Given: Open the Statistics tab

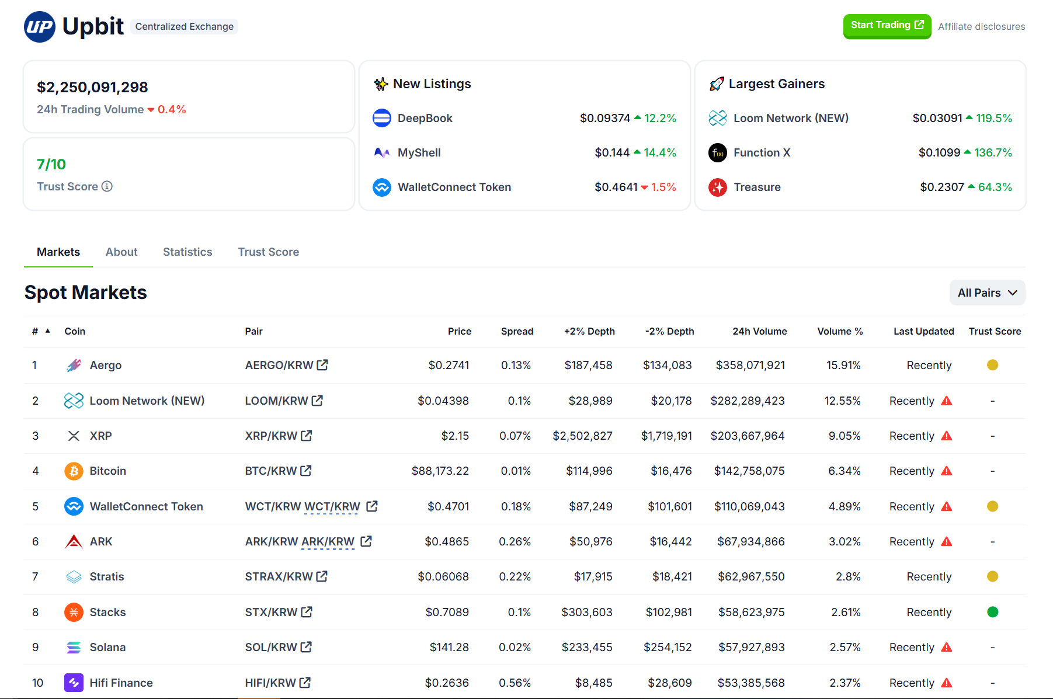Looking at the screenshot, I should coord(187,252).
